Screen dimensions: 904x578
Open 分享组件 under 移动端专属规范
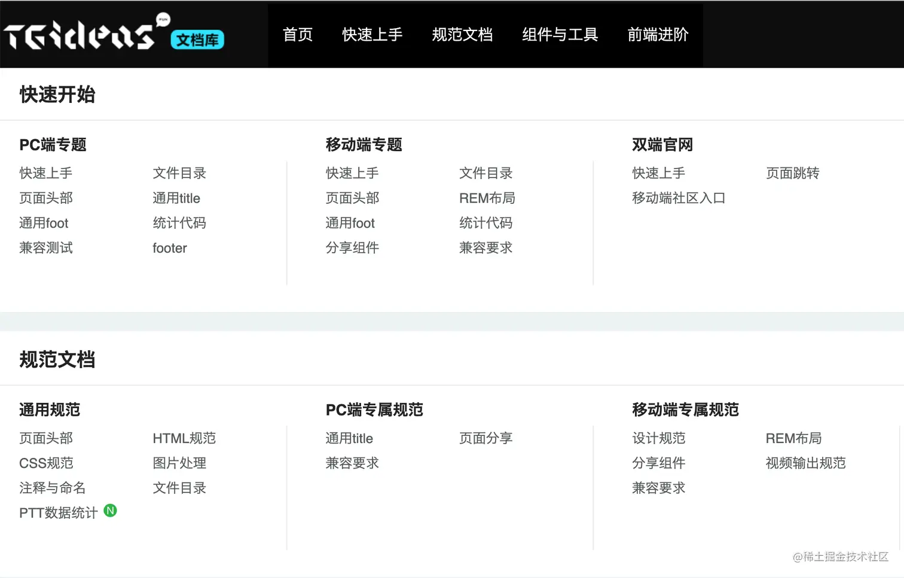pos(659,463)
